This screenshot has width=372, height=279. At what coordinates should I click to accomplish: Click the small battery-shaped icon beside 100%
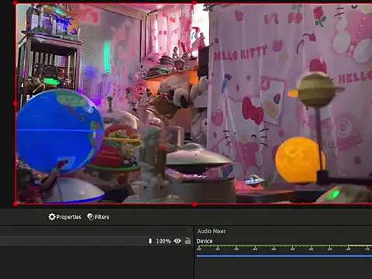(150, 241)
